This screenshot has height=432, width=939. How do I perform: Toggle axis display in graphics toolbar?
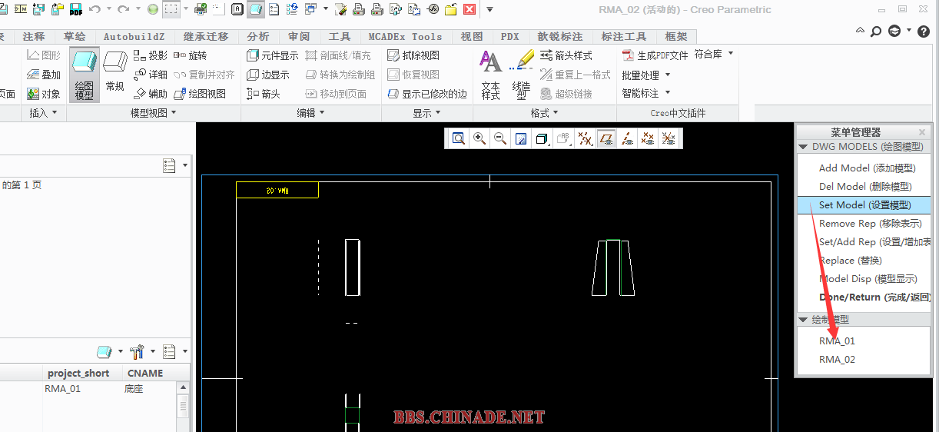point(627,138)
